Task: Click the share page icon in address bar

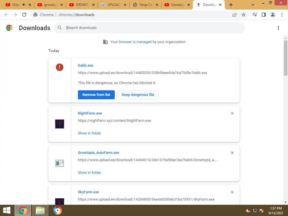Action: click(235, 15)
